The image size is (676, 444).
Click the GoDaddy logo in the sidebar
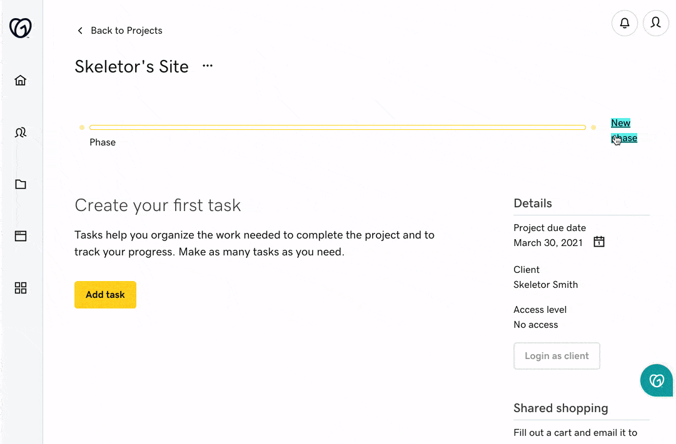click(20, 28)
